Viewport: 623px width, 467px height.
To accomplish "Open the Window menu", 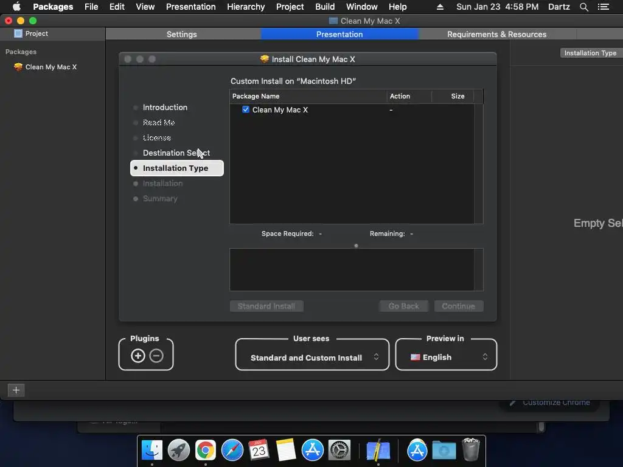I will click(361, 7).
